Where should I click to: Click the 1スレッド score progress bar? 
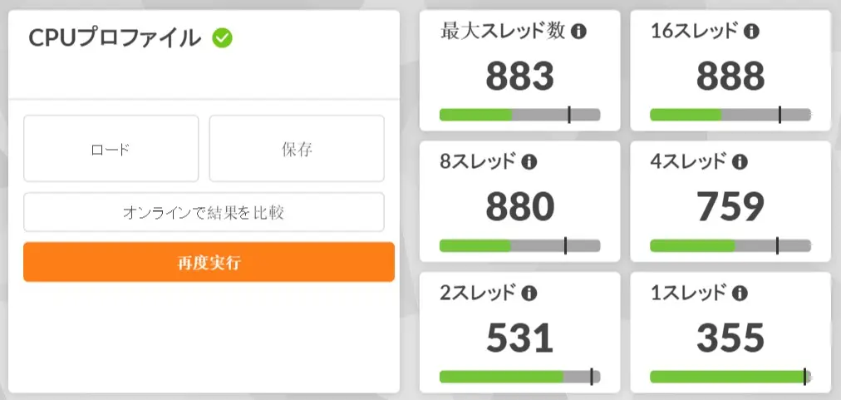pyautogui.click(x=730, y=377)
